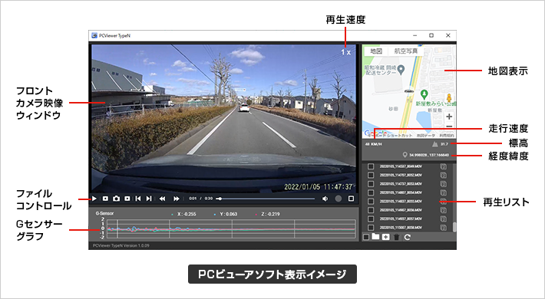
Task: Minimize the PCViewer TypeN window
Action: coord(415,35)
